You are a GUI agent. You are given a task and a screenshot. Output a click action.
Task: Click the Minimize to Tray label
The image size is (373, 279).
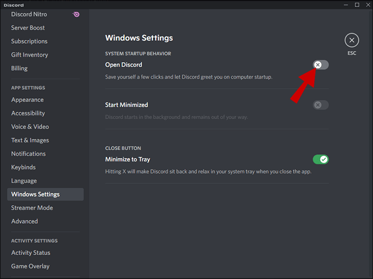[x=128, y=159]
